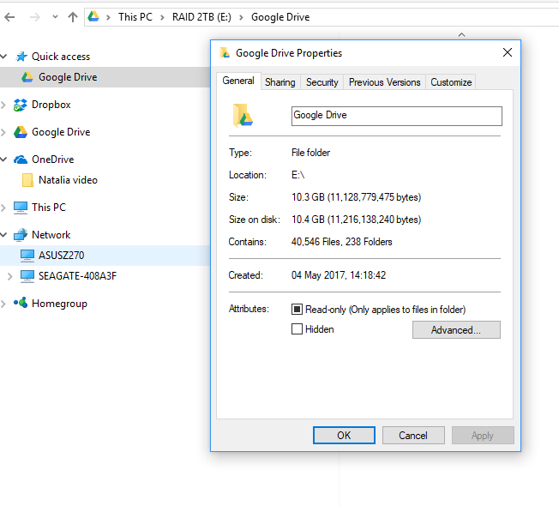Select RAID 2TB (E:) in the breadcrumb
This screenshot has height=506, width=559.
[x=201, y=17]
